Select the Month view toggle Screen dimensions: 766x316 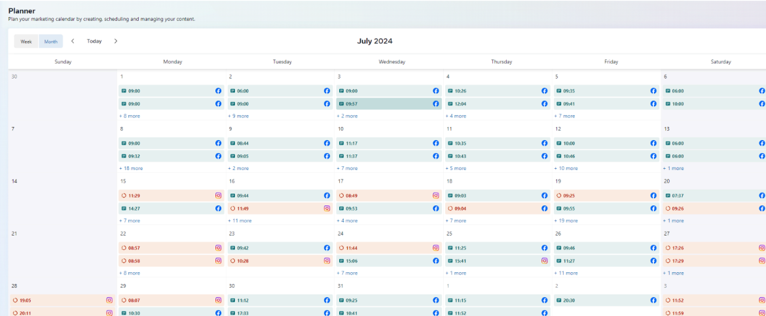click(50, 41)
